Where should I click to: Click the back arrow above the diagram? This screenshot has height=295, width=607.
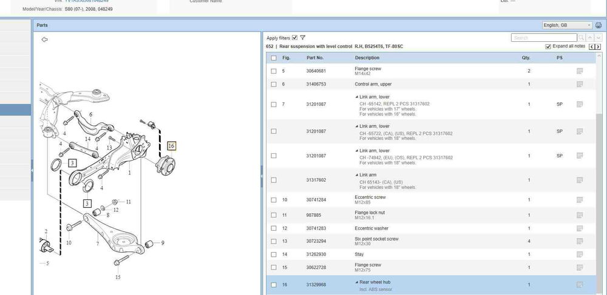coord(44,39)
